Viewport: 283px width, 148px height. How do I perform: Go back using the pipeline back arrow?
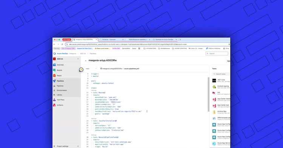[x=86, y=61]
